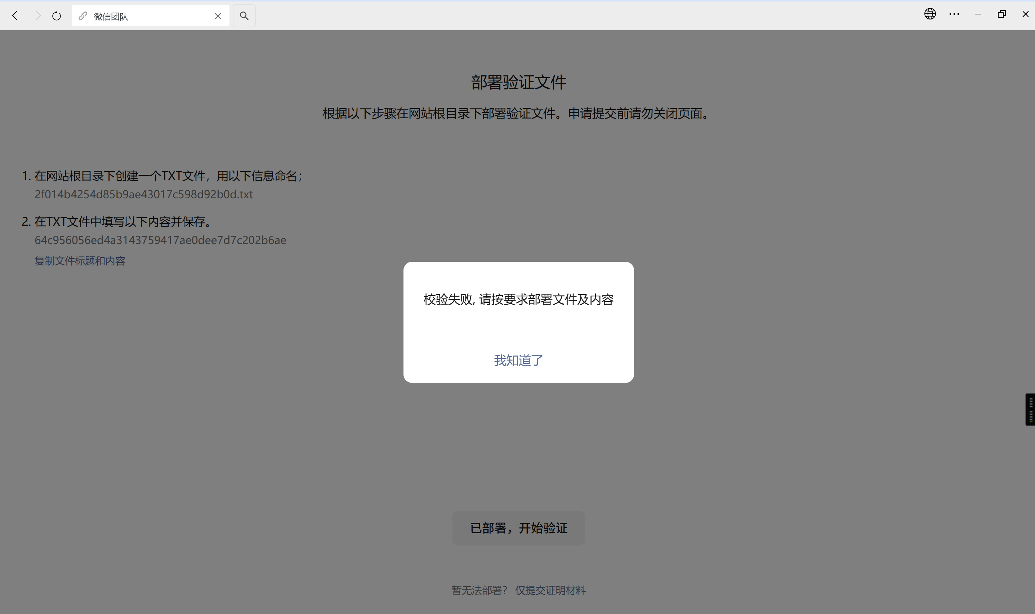Viewport: 1035px width, 614px height.
Task: Click the link icon in the tab
Action: [x=82, y=16]
